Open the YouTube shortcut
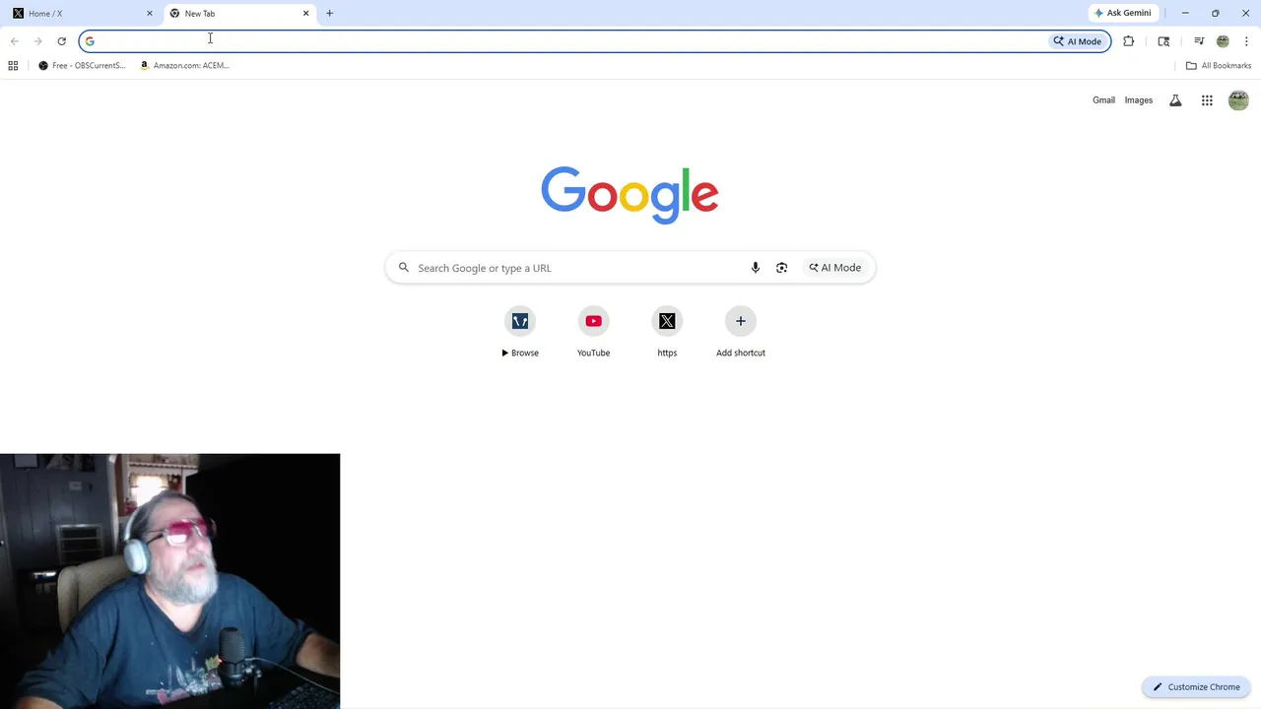Viewport: 1261px width, 709px height. coord(593,332)
